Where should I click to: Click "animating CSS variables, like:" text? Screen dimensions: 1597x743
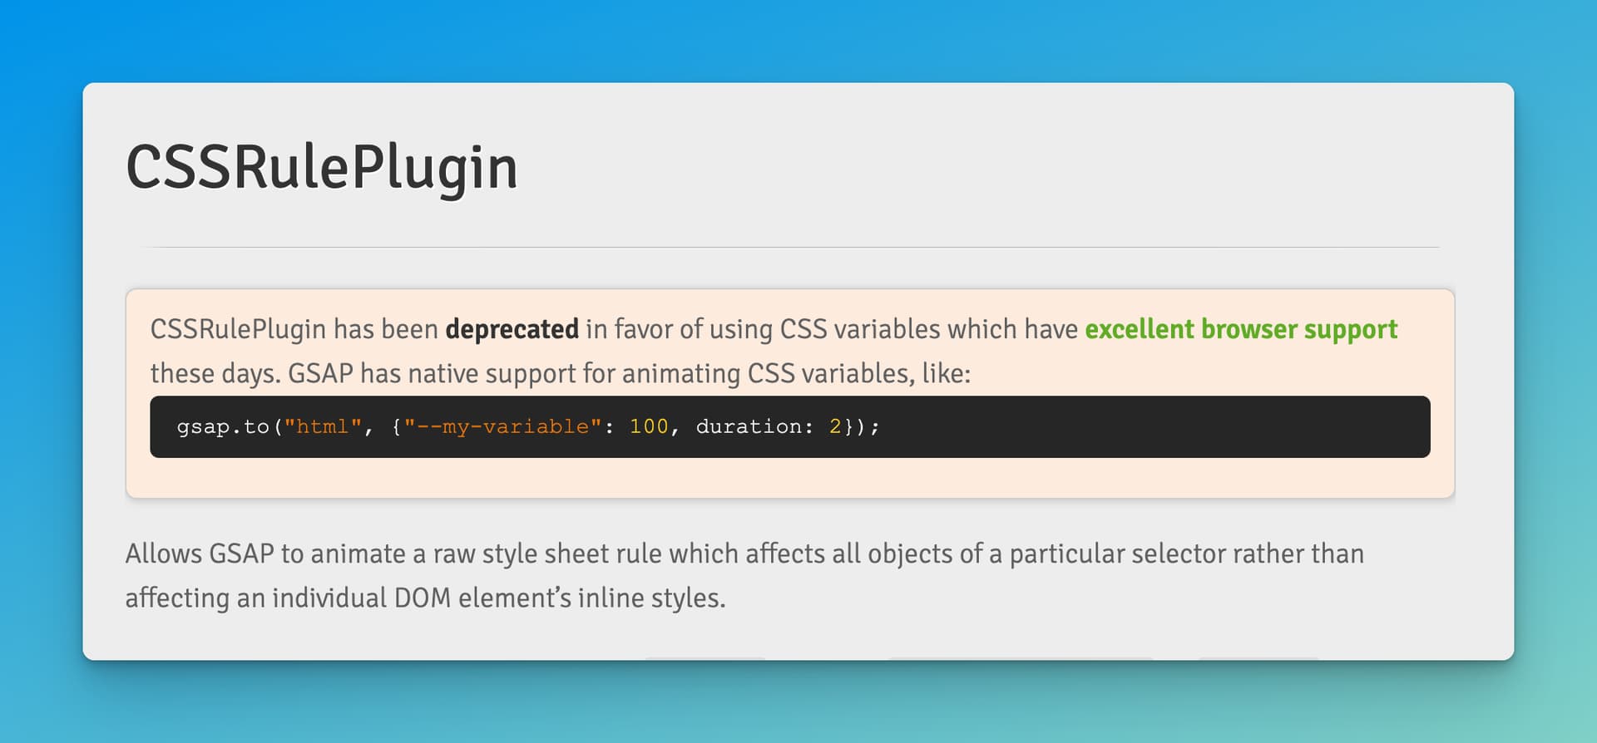tap(797, 374)
